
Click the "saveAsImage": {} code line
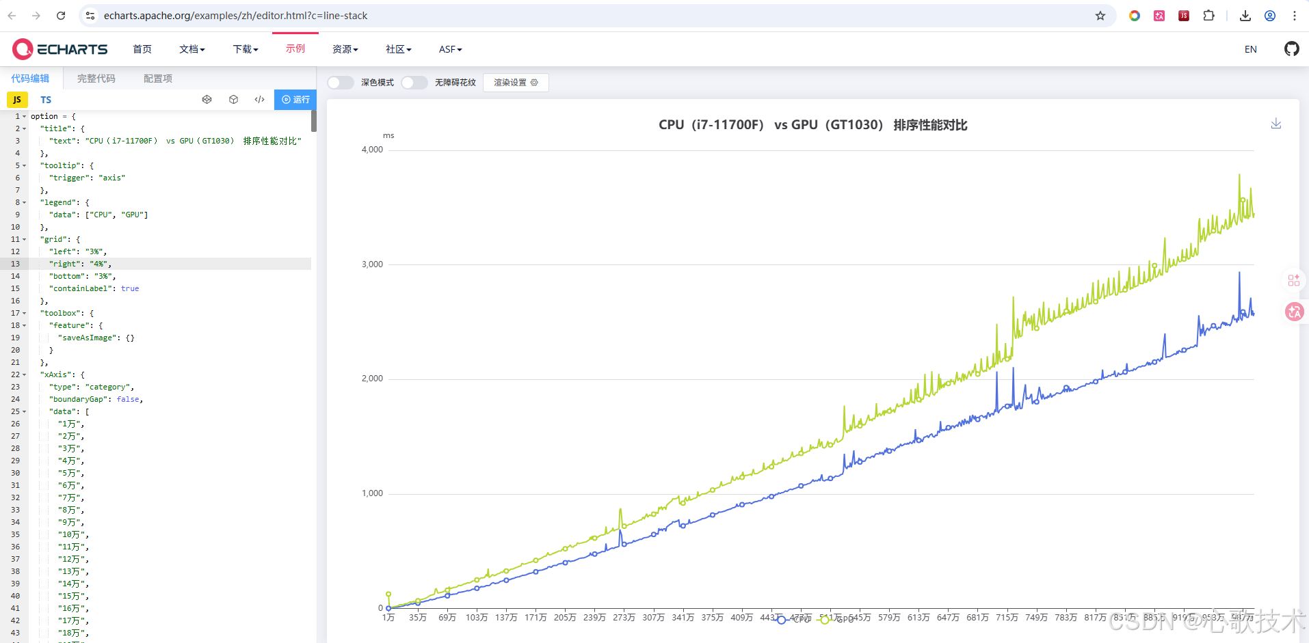click(x=96, y=338)
